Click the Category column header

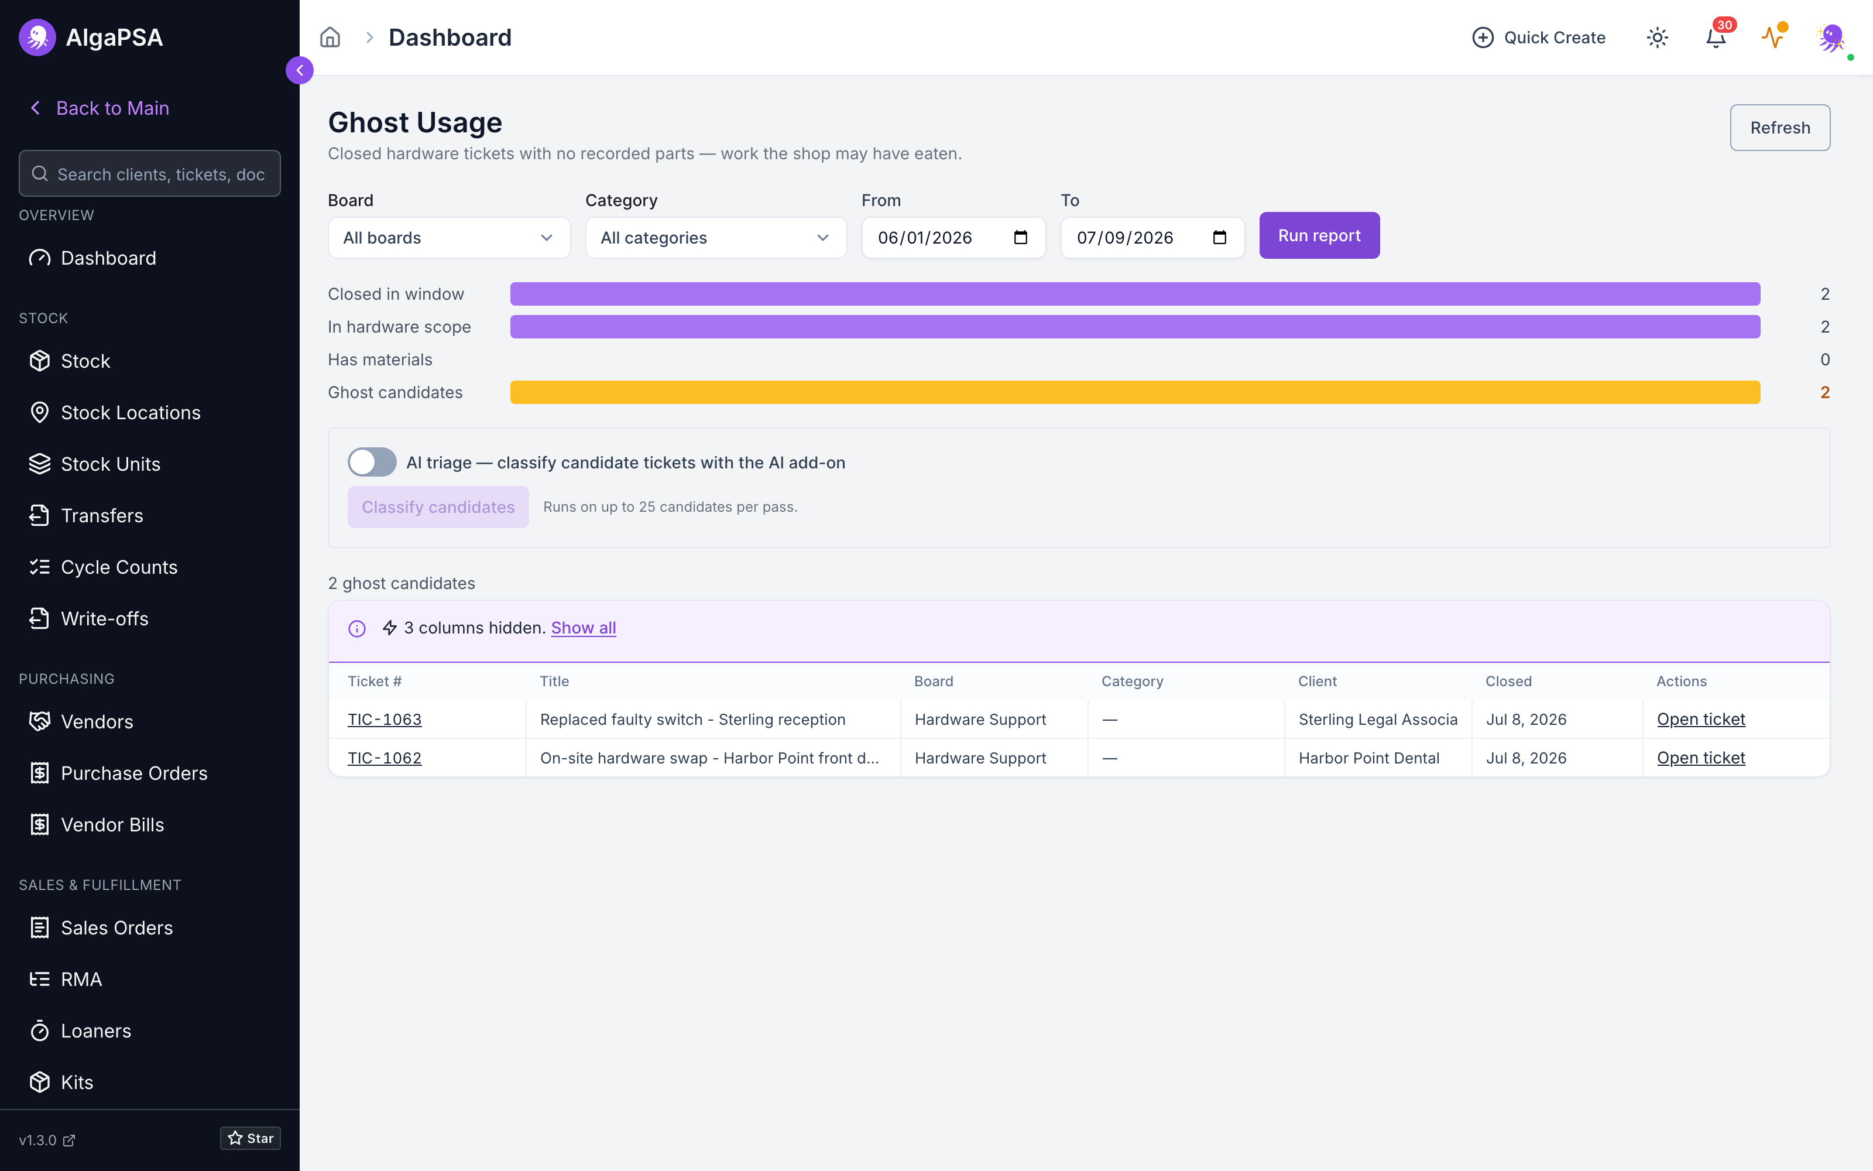[x=1133, y=682]
